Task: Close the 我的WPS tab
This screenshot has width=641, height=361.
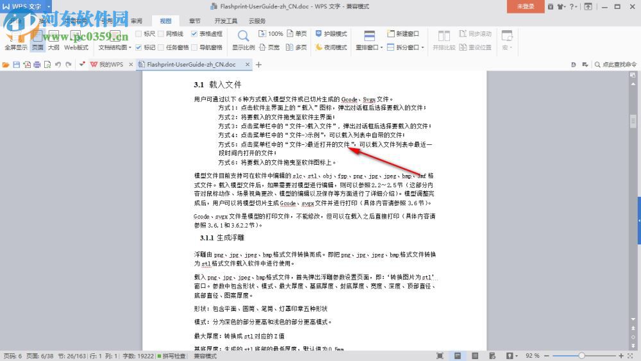Action: click(x=131, y=65)
